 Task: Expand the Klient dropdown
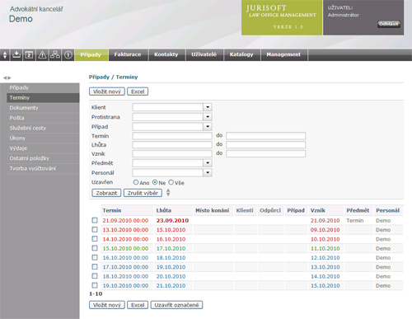point(208,107)
